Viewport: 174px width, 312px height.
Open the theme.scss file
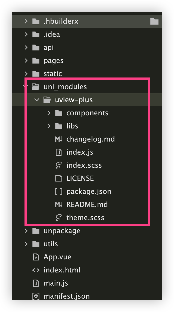click(85, 218)
